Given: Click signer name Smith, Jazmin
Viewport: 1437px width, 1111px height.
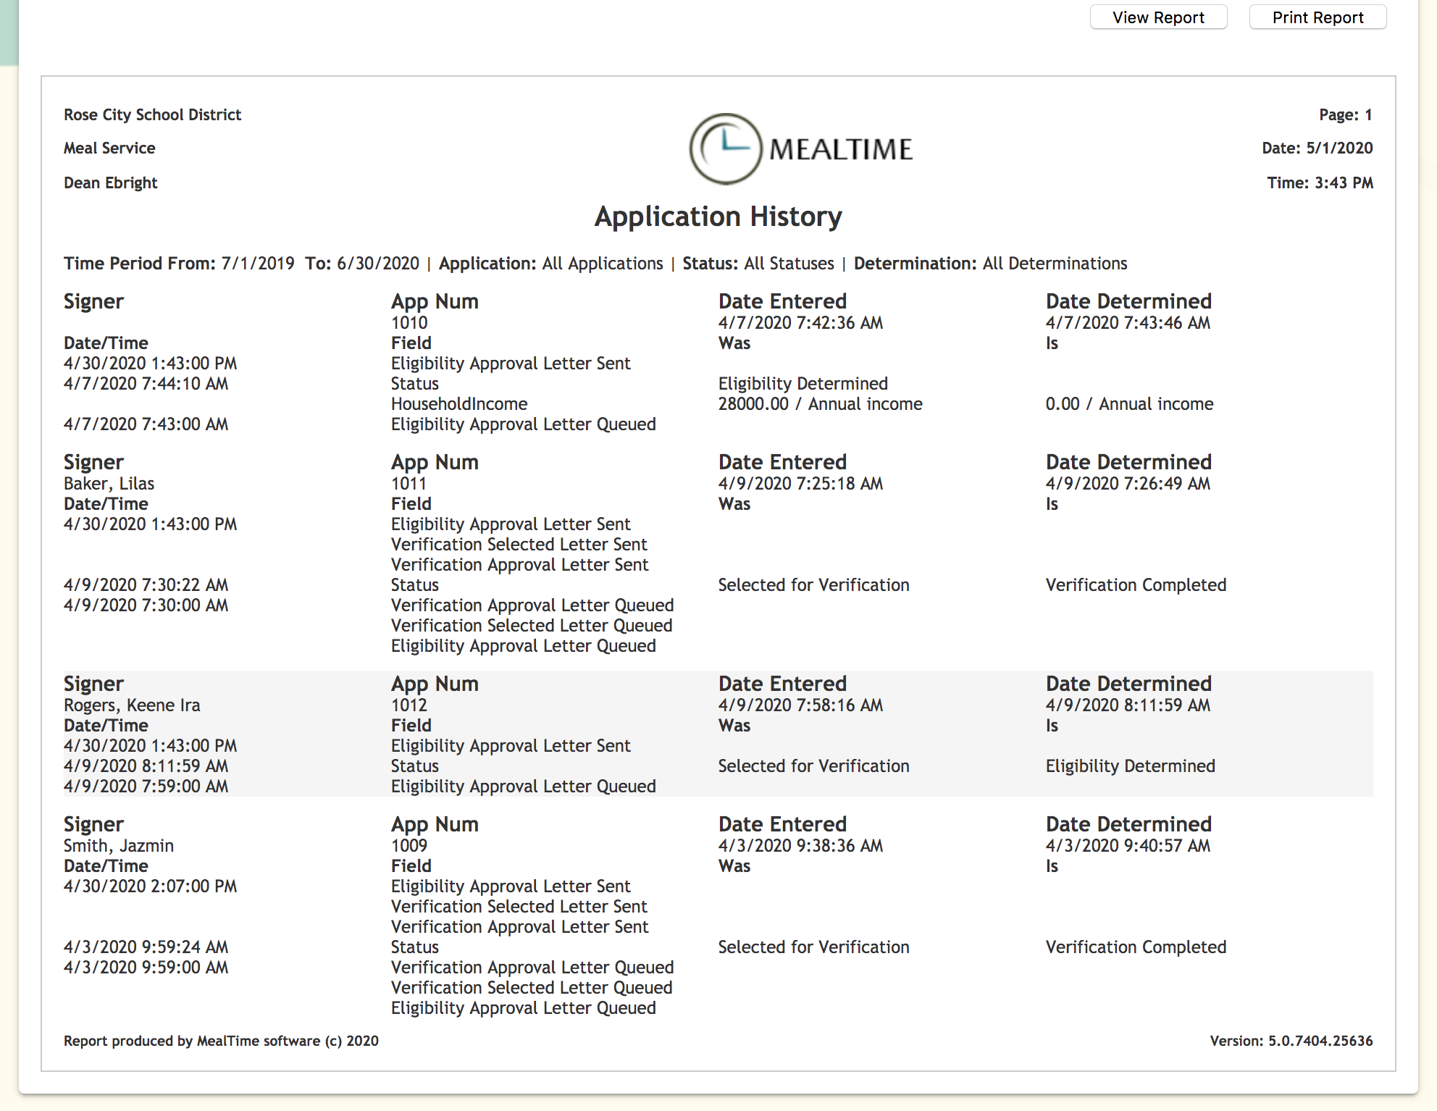Looking at the screenshot, I should click(119, 845).
